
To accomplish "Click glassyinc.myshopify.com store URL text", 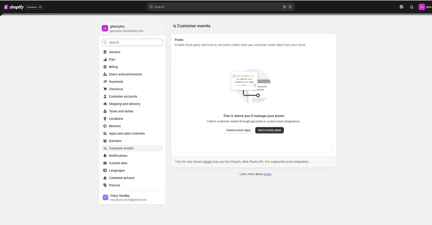I will [x=127, y=31].
